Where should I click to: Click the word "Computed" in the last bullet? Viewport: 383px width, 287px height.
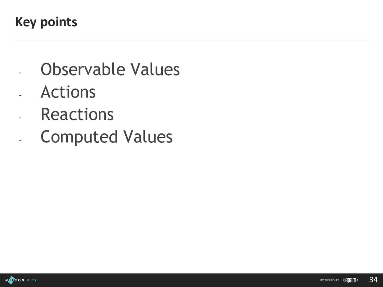(x=79, y=137)
